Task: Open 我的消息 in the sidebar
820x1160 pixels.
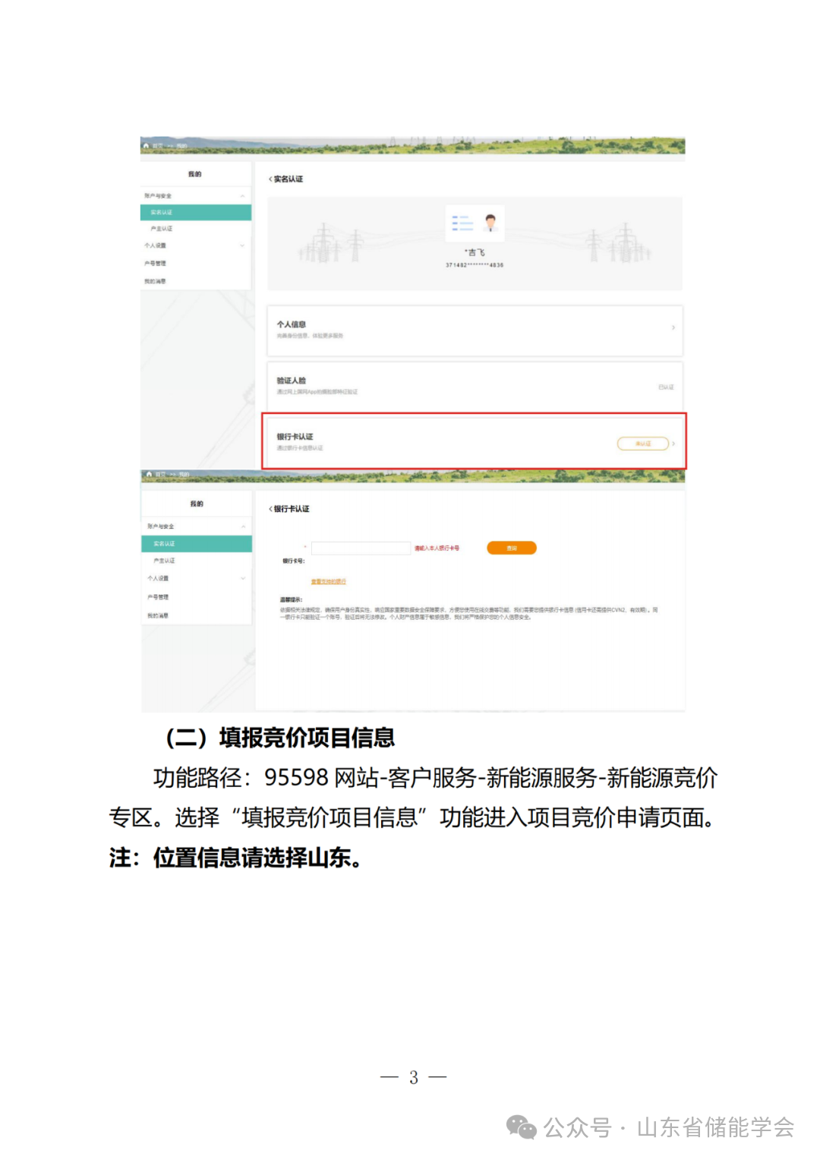Action: (x=156, y=280)
